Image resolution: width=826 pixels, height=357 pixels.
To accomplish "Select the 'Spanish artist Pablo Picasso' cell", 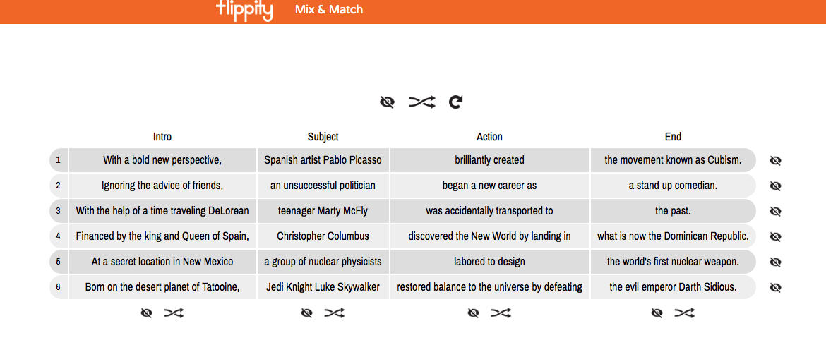I will [x=323, y=160].
